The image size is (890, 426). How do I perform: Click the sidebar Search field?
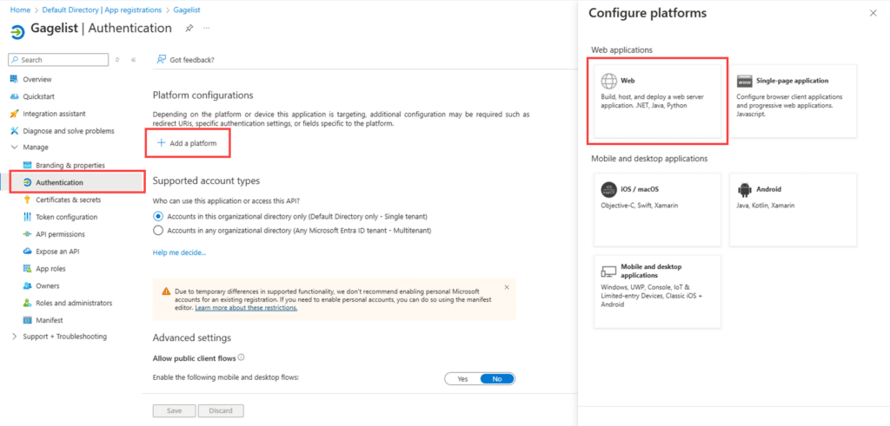coord(61,60)
